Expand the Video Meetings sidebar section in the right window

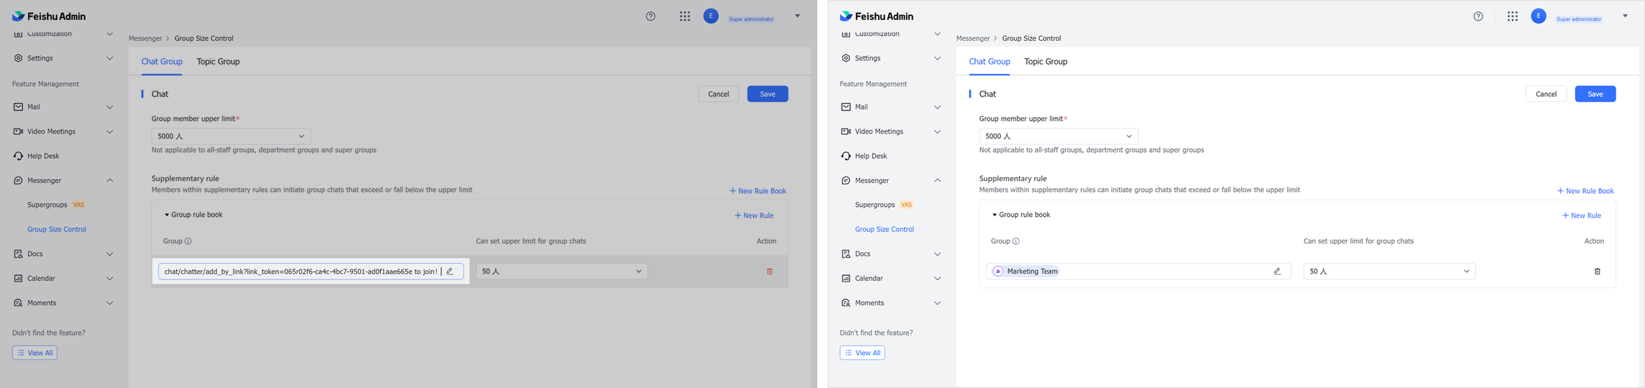click(938, 132)
